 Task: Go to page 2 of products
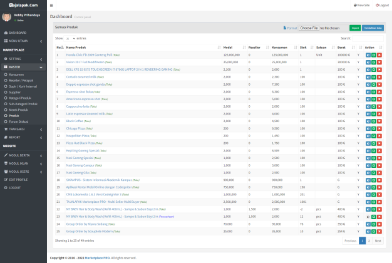(369, 240)
